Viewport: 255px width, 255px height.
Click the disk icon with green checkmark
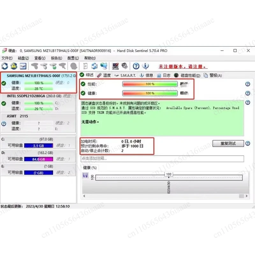point(53,66)
